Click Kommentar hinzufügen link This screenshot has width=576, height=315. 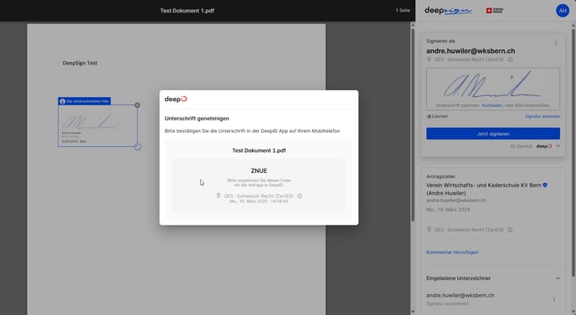pyautogui.click(x=452, y=252)
